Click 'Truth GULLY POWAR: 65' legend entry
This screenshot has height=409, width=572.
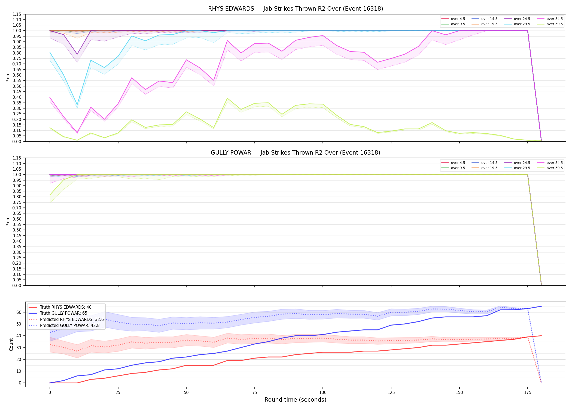[58, 313]
